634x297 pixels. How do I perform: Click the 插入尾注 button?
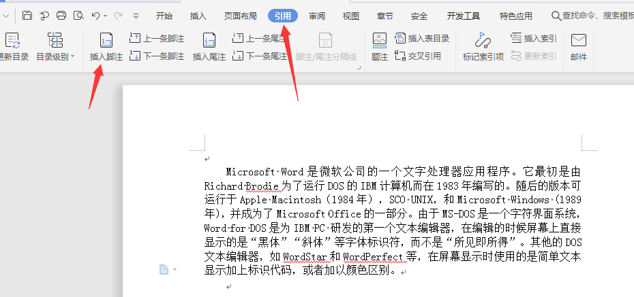click(x=209, y=47)
